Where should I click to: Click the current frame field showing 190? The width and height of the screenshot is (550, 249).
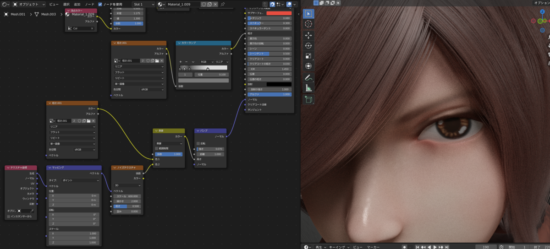[486, 247]
